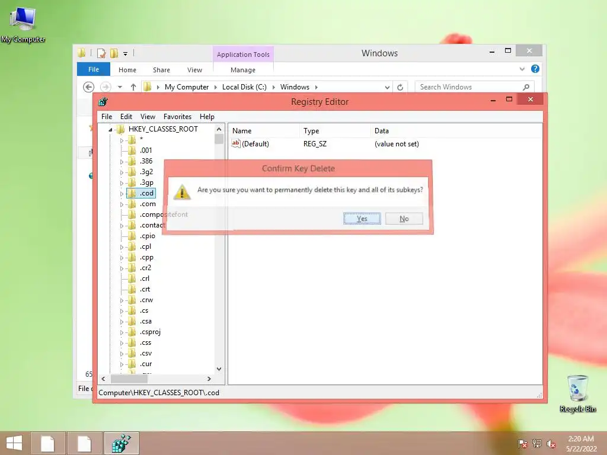Switch to Registry Editor taskbar icon

[122, 443]
